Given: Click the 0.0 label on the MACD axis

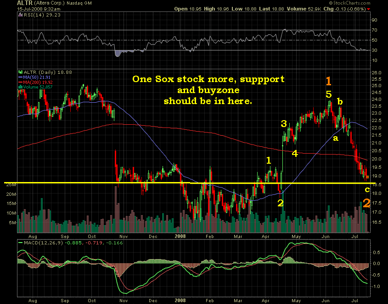Looking at the screenshot, I should pos(377,264).
